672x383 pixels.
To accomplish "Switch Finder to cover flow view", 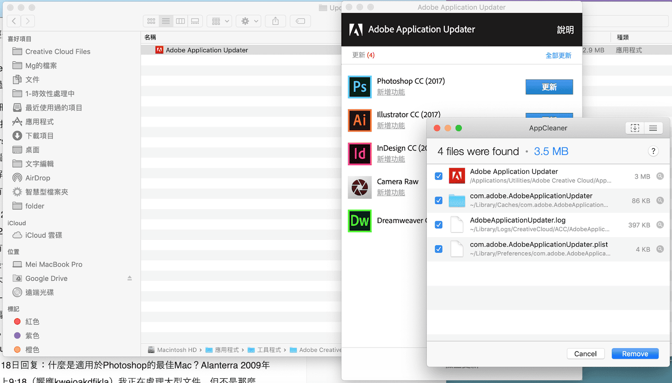I will (195, 21).
